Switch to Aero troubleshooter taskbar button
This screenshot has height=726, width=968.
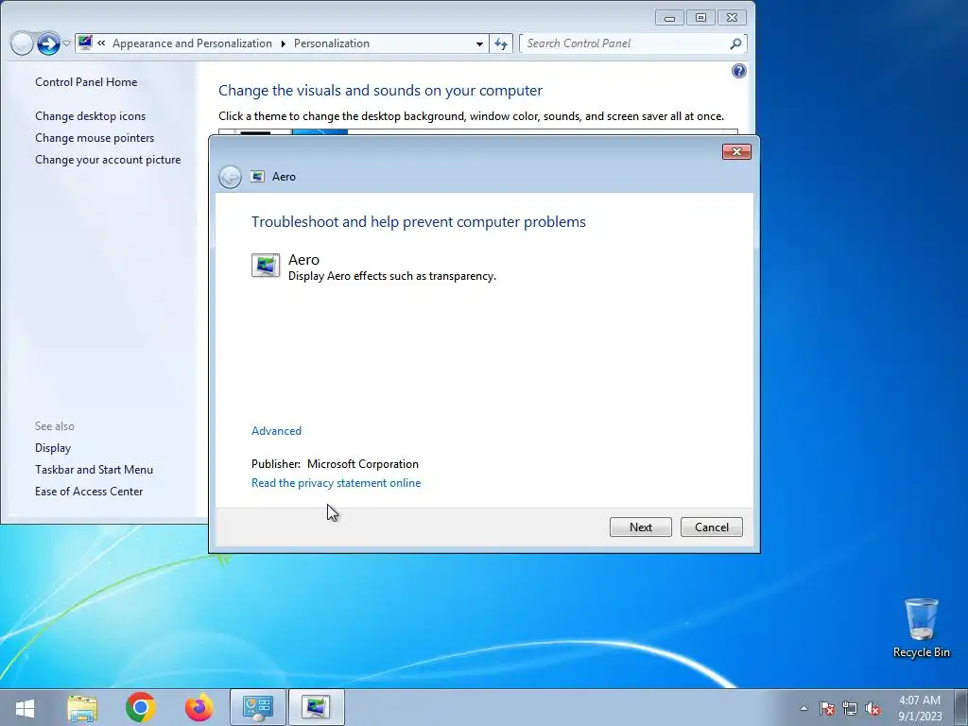coord(316,707)
